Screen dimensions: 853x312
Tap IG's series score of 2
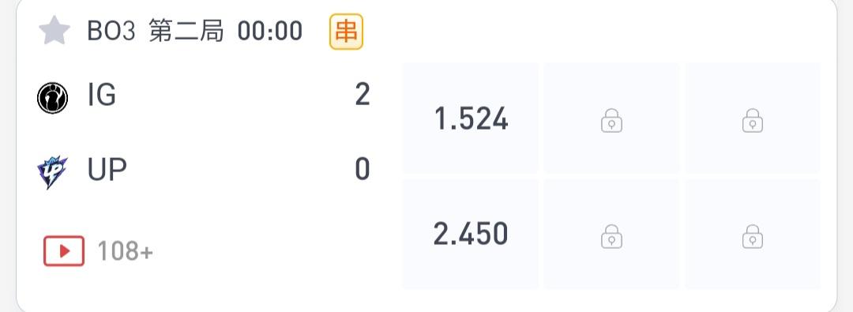pyautogui.click(x=363, y=96)
